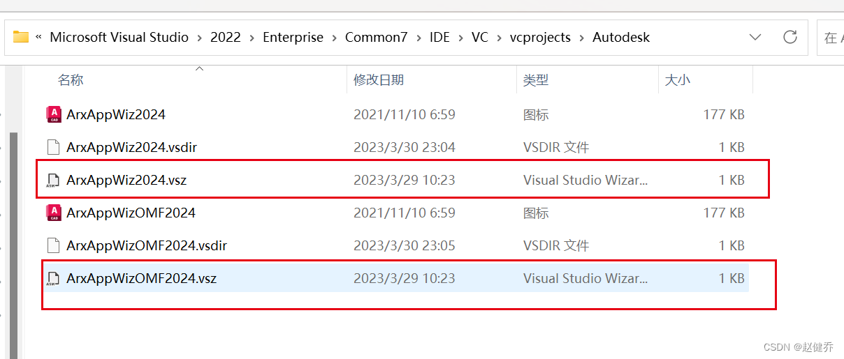Go to the VC folder in the breadcrumb
This screenshot has height=359, width=844.
[480, 38]
